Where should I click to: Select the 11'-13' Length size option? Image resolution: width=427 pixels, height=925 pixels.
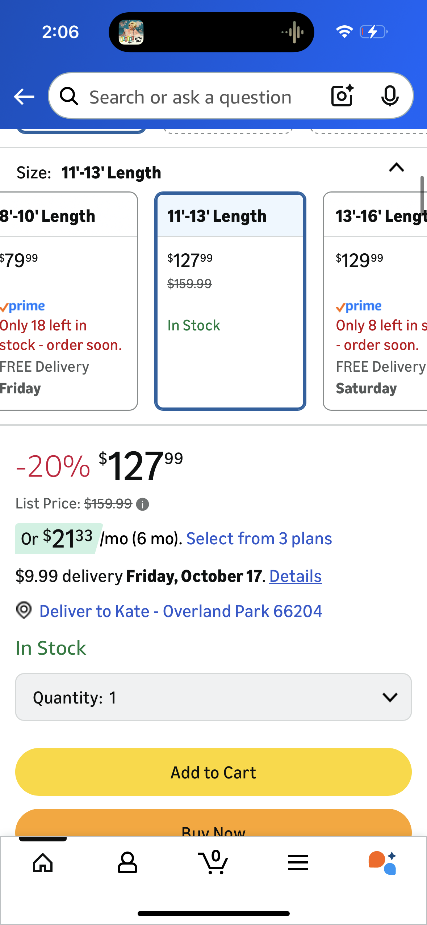coord(230,300)
